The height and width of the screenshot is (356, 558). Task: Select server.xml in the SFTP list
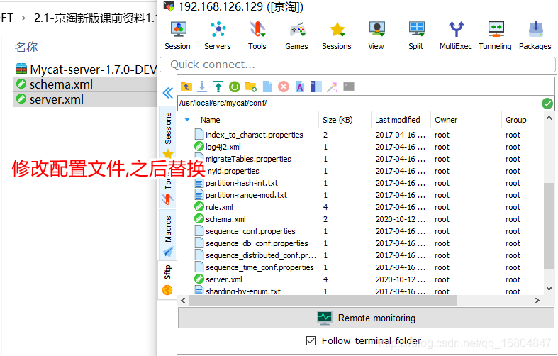pyautogui.click(x=224, y=280)
